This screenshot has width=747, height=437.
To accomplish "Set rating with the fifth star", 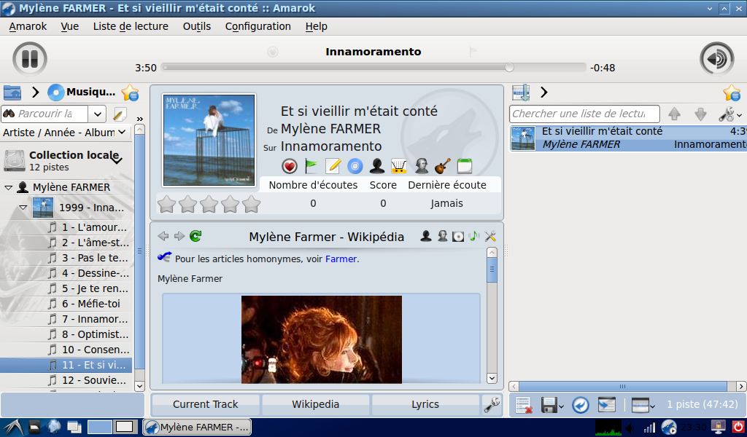I will tap(251, 204).
